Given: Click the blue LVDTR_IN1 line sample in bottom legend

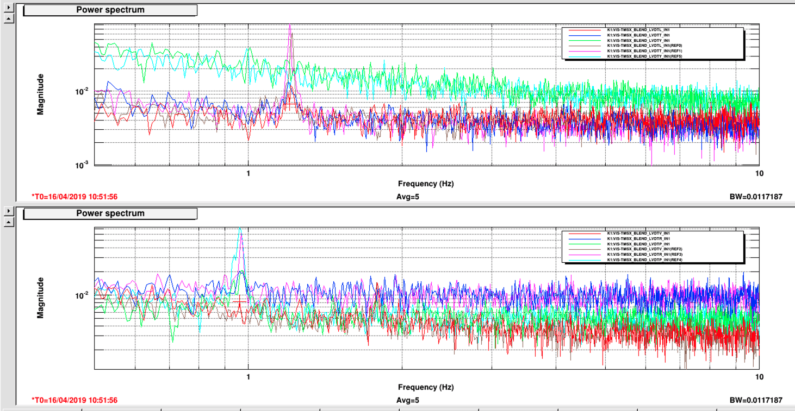Looking at the screenshot, I should pos(584,238).
